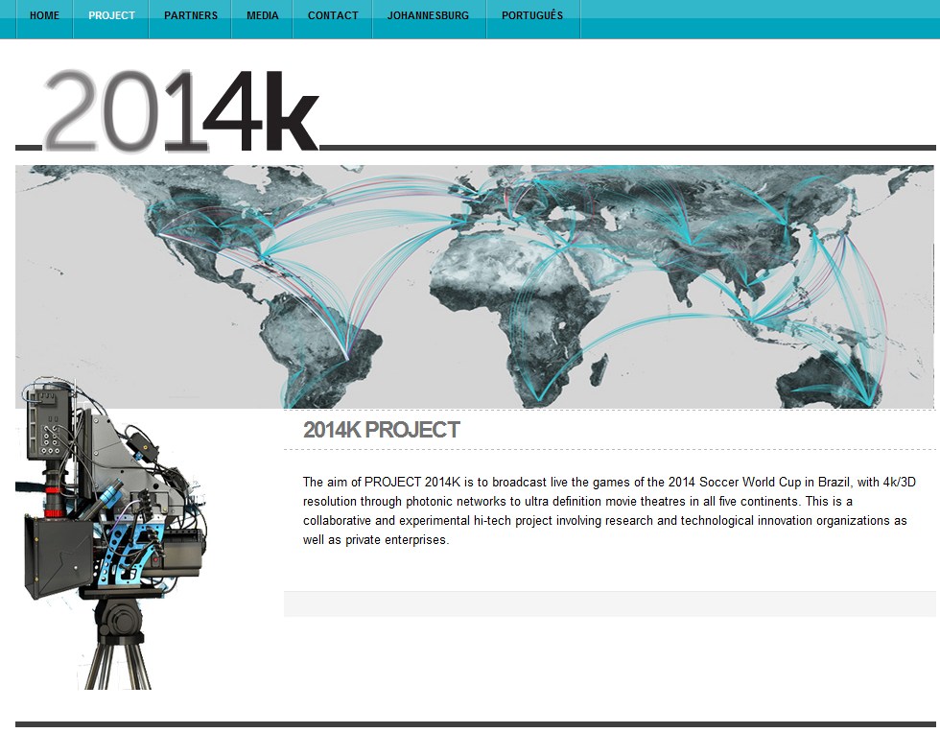Open the MEDIA section
The image size is (940, 733).
262,15
